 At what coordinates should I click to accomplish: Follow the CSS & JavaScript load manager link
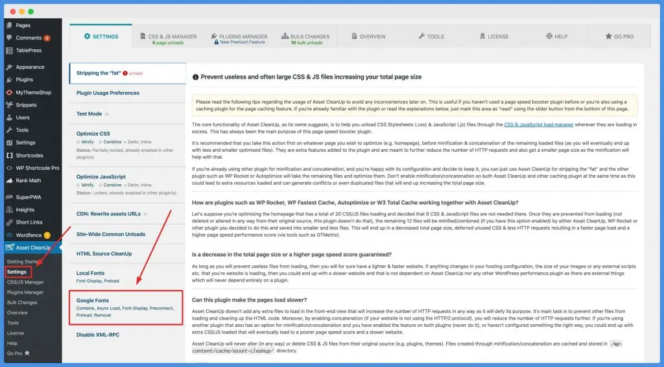point(539,124)
